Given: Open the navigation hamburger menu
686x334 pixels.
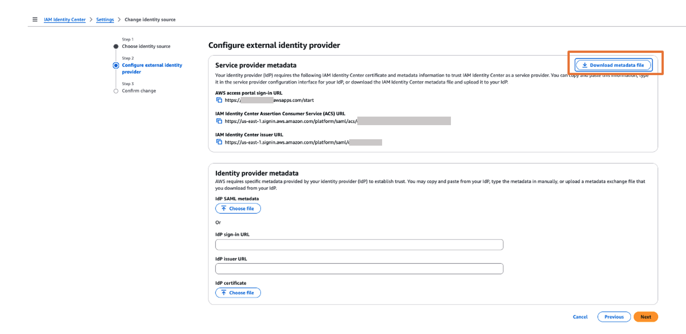Looking at the screenshot, I should 35,19.
